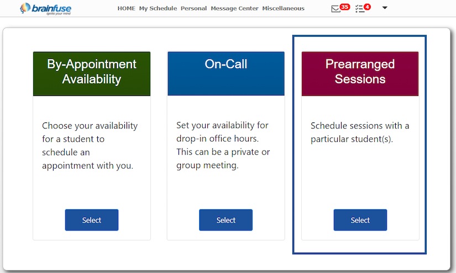Image resolution: width=456 pixels, height=273 pixels.
Task: Click the red 4 badge on checklist
Action: click(368, 7)
